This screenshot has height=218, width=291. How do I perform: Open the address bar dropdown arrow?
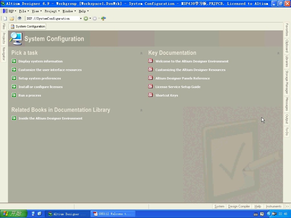81,18
